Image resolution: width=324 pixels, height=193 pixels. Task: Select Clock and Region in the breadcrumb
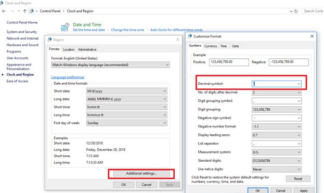pyautogui.click(x=80, y=11)
